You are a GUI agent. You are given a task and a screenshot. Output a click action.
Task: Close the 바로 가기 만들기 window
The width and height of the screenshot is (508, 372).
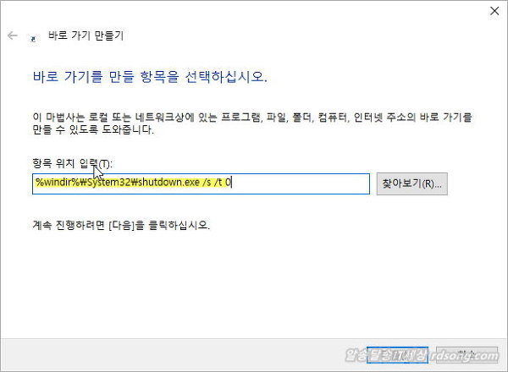[494, 11]
